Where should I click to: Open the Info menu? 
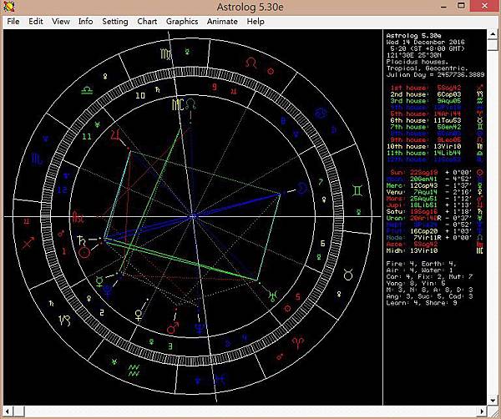[x=86, y=22]
